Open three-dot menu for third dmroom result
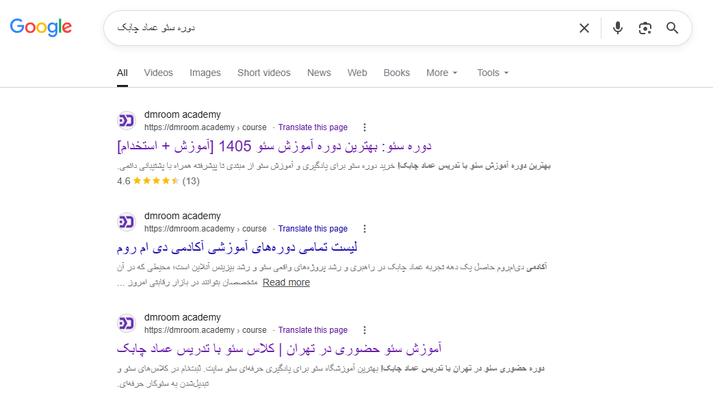713x400 pixels. coord(364,330)
